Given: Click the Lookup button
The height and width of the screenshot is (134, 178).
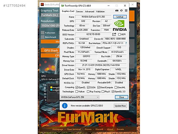Looking at the screenshot, I should (120, 17).
